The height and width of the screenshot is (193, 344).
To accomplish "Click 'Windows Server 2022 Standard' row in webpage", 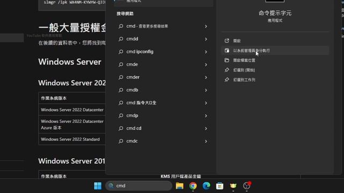I will coord(72,139).
